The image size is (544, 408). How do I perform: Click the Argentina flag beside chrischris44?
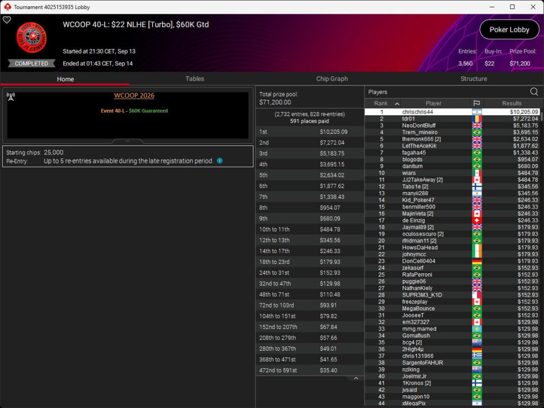(477, 112)
